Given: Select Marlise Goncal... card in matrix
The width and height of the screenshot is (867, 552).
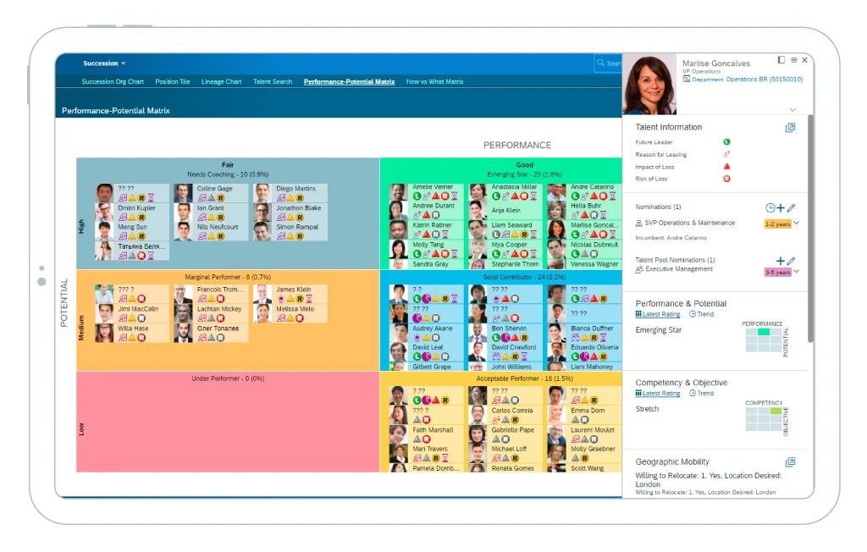Looking at the screenshot, I should pos(584,229).
